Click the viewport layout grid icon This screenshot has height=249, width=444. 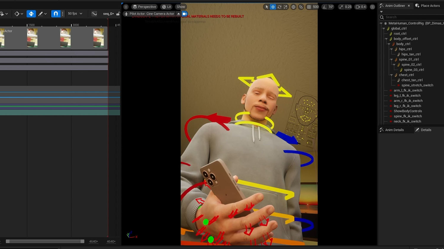pyautogui.click(x=372, y=7)
